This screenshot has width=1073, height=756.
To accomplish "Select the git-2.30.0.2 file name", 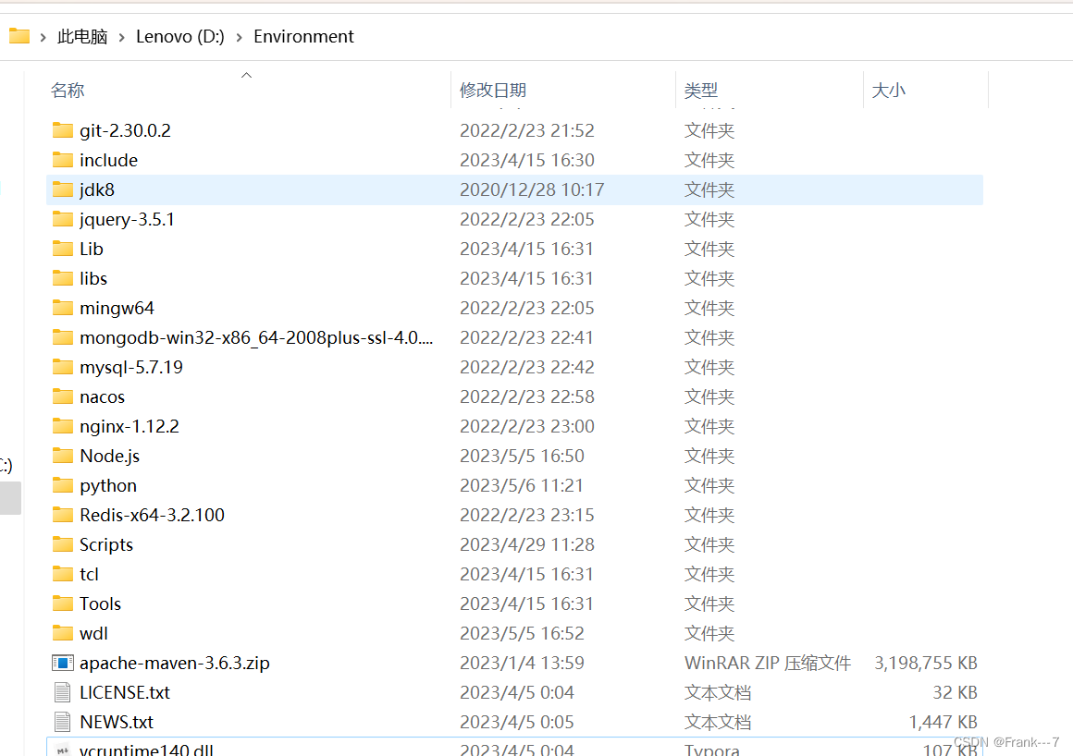I will click(x=125, y=130).
